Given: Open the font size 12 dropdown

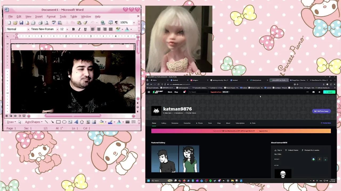Looking at the screenshot, I should [67, 29].
